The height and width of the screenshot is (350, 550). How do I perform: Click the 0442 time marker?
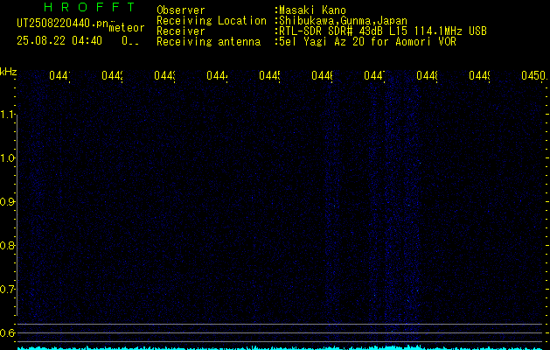click(112, 76)
